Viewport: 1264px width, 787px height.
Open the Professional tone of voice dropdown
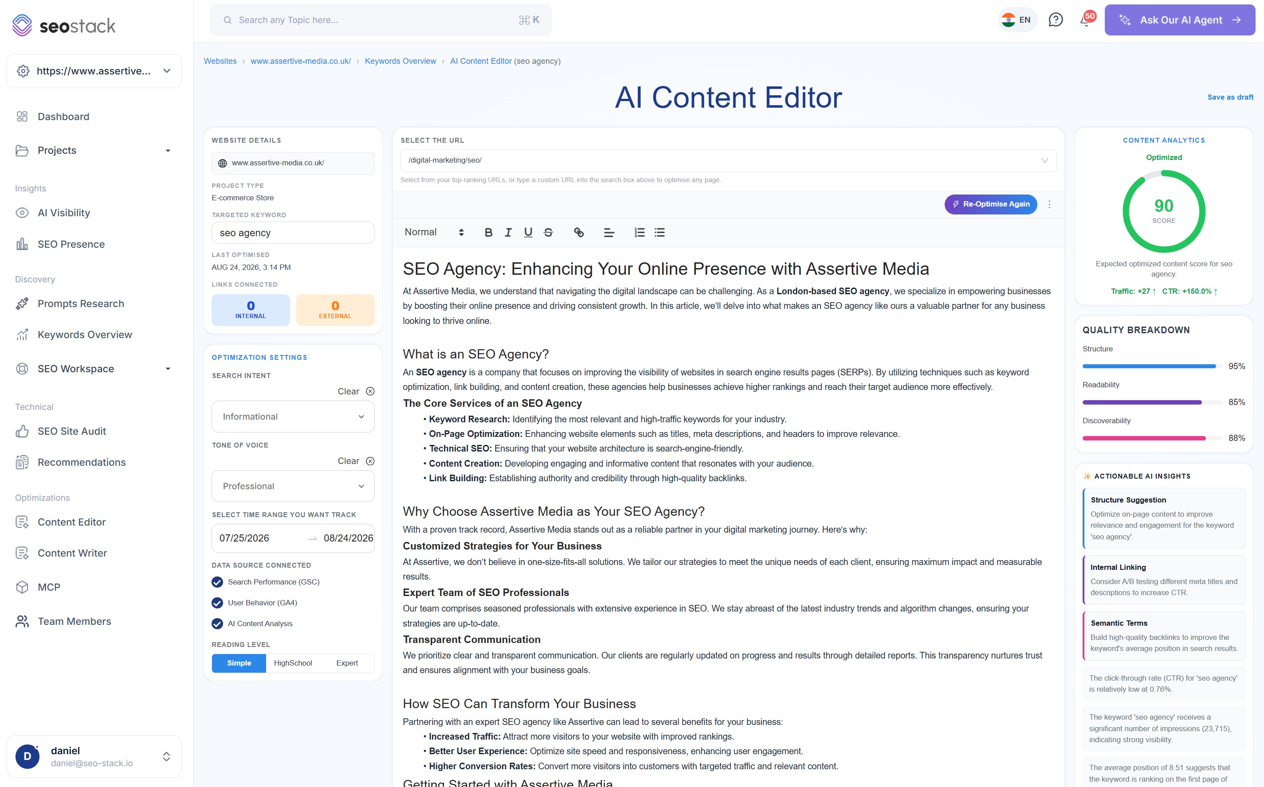293,486
